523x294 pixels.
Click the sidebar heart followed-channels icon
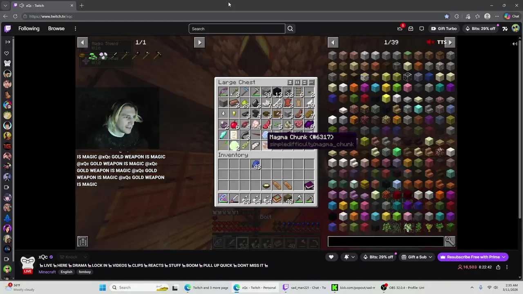tap(7, 53)
